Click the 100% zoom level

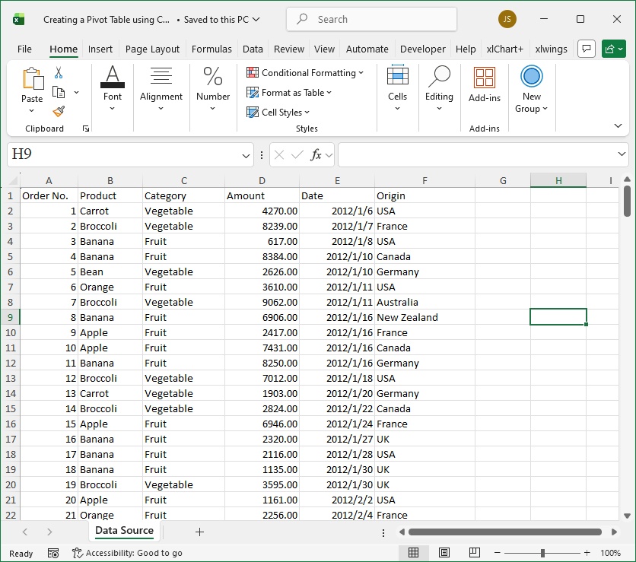610,553
